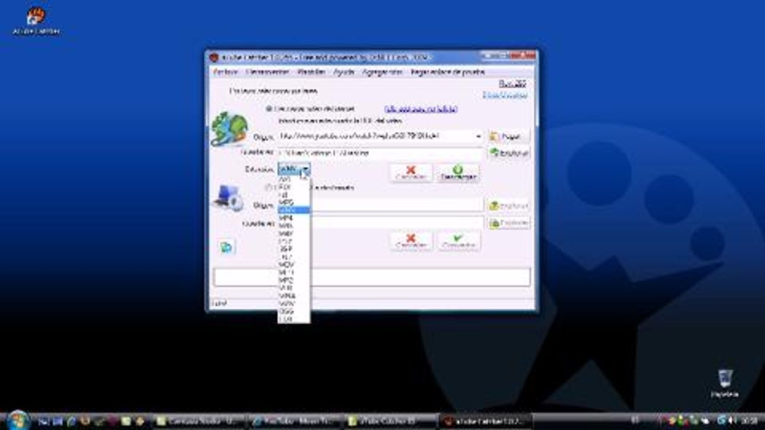
Task: Pick the highlighted entry in extension list
Action: pyautogui.click(x=293, y=210)
